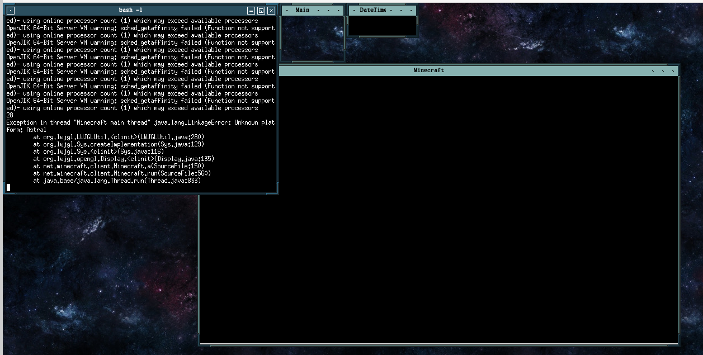Click the LinkageError exception line in terminal

[x=140, y=122]
